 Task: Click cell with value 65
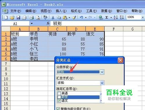pos(57,39)
